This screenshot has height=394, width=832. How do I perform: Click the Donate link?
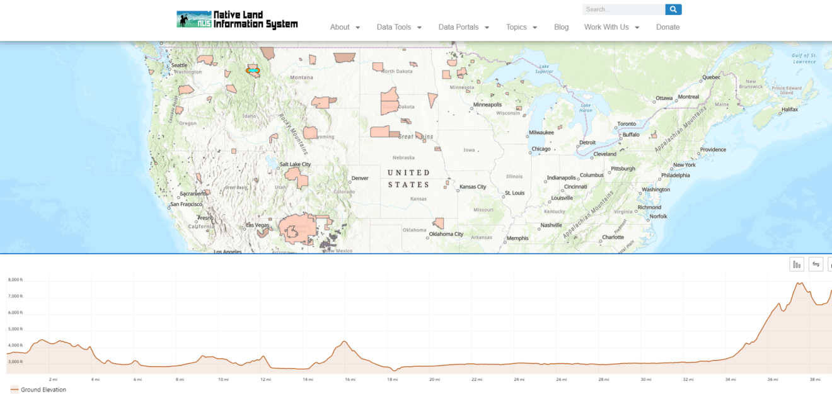click(667, 27)
